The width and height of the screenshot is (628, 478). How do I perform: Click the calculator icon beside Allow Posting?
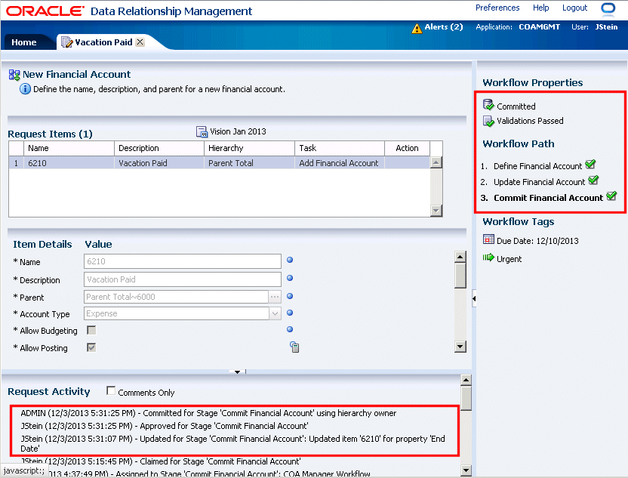(294, 347)
